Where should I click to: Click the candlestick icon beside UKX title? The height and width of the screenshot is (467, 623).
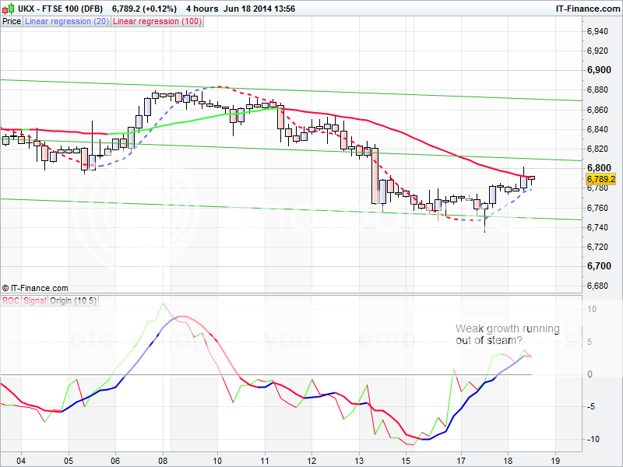pyautogui.click(x=8, y=9)
